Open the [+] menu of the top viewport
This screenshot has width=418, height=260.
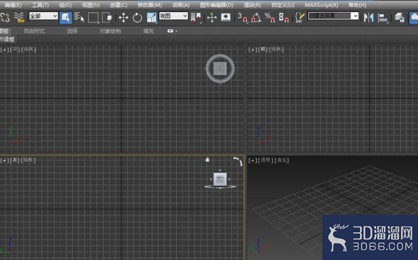pos(4,49)
